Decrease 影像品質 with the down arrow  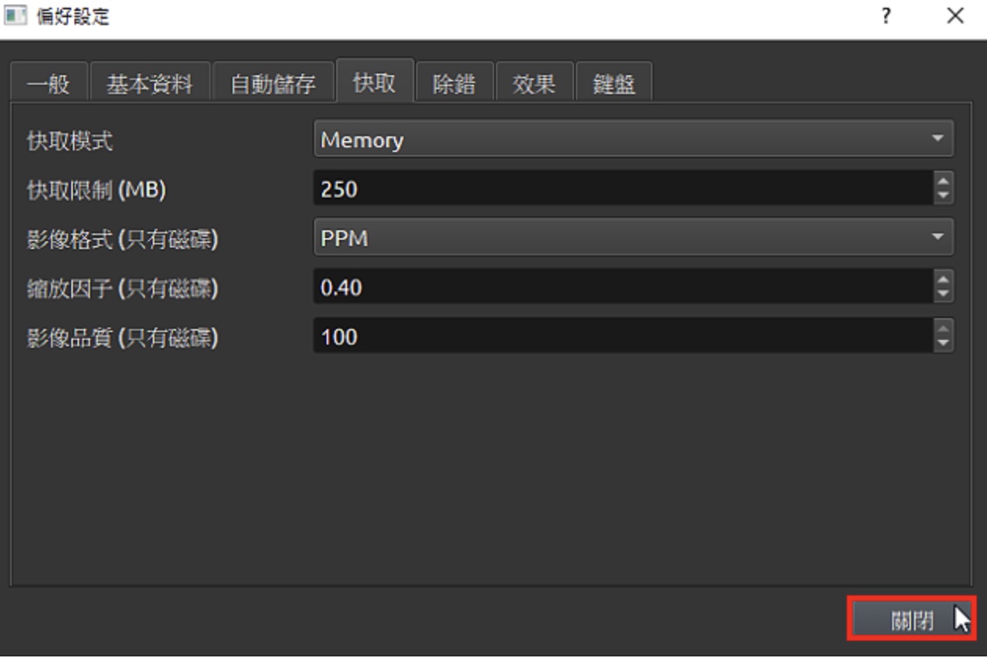[x=943, y=345]
